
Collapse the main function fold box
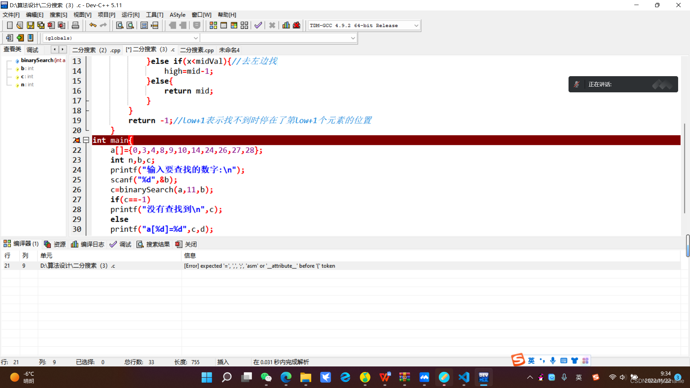point(86,140)
